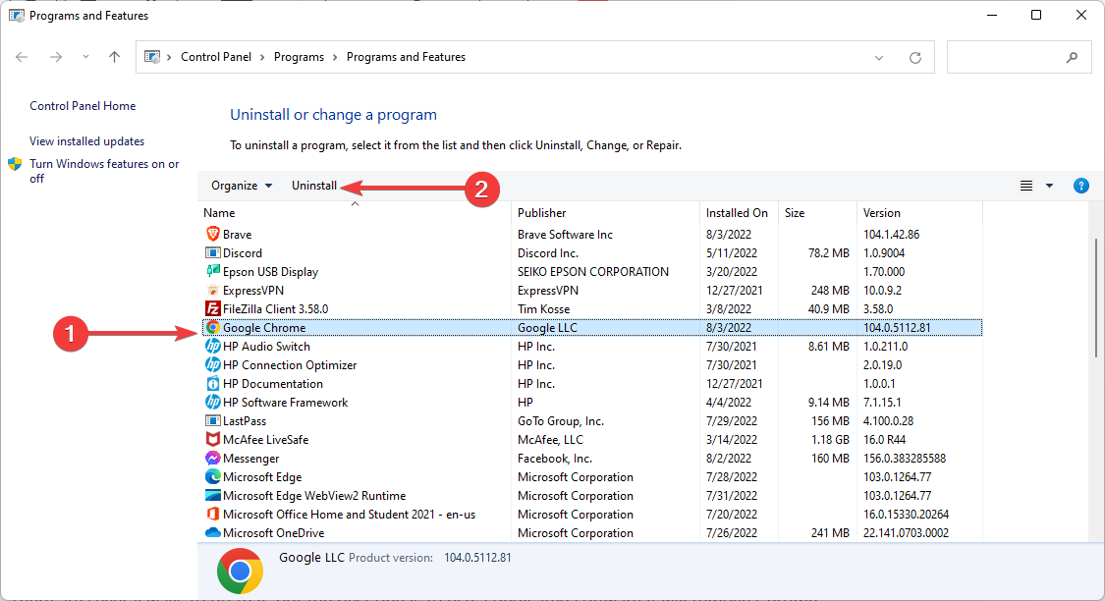Click the Brave browser icon in list
1105x601 pixels.
click(x=212, y=234)
